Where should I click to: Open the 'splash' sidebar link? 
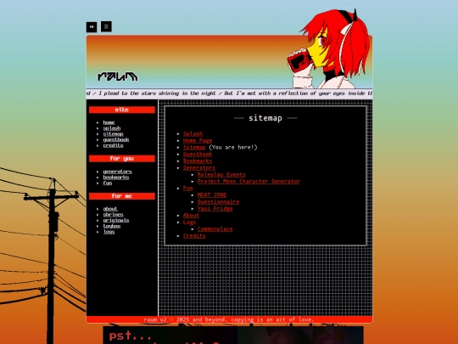click(x=112, y=128)
